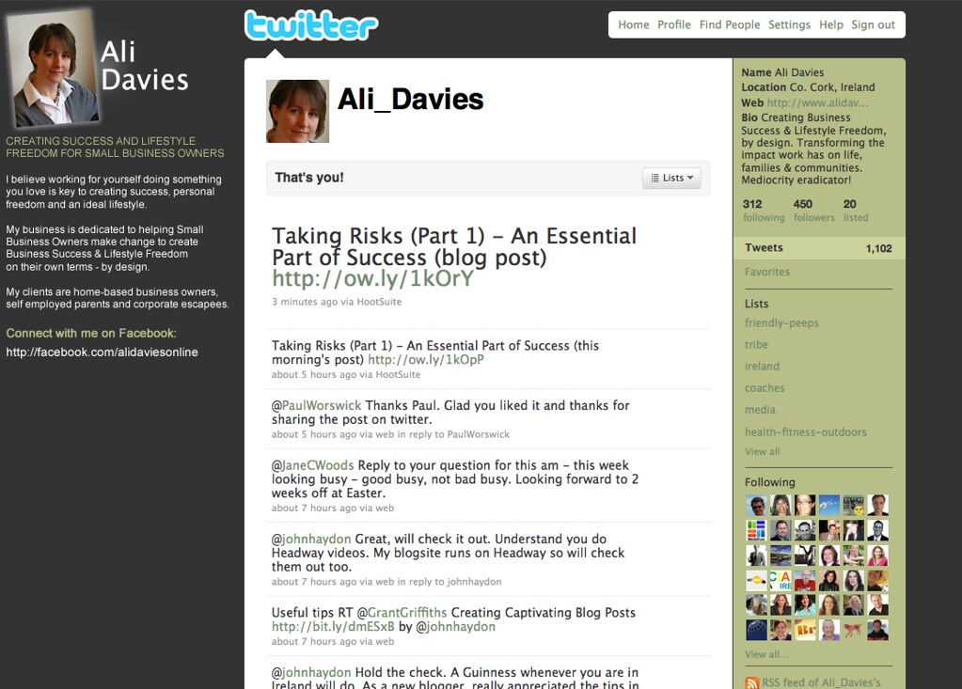Open the Favorites tab in sidebar
The image size is (962, 689).
click(767, 272)
